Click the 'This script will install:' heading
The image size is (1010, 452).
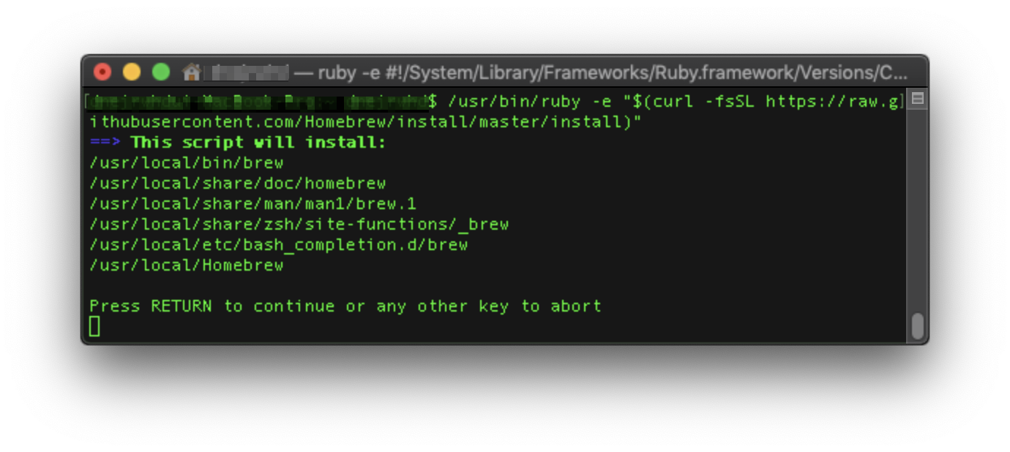click(x=258, y=142)
